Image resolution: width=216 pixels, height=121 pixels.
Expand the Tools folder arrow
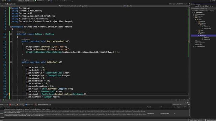[x=197, y=30]
